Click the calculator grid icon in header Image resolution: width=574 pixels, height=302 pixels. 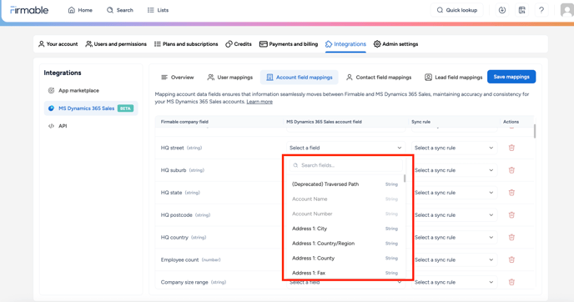522,10
